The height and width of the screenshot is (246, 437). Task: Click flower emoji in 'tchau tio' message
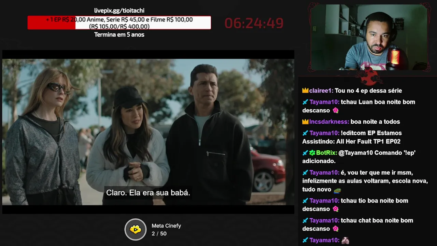click(x=336, y=209)
